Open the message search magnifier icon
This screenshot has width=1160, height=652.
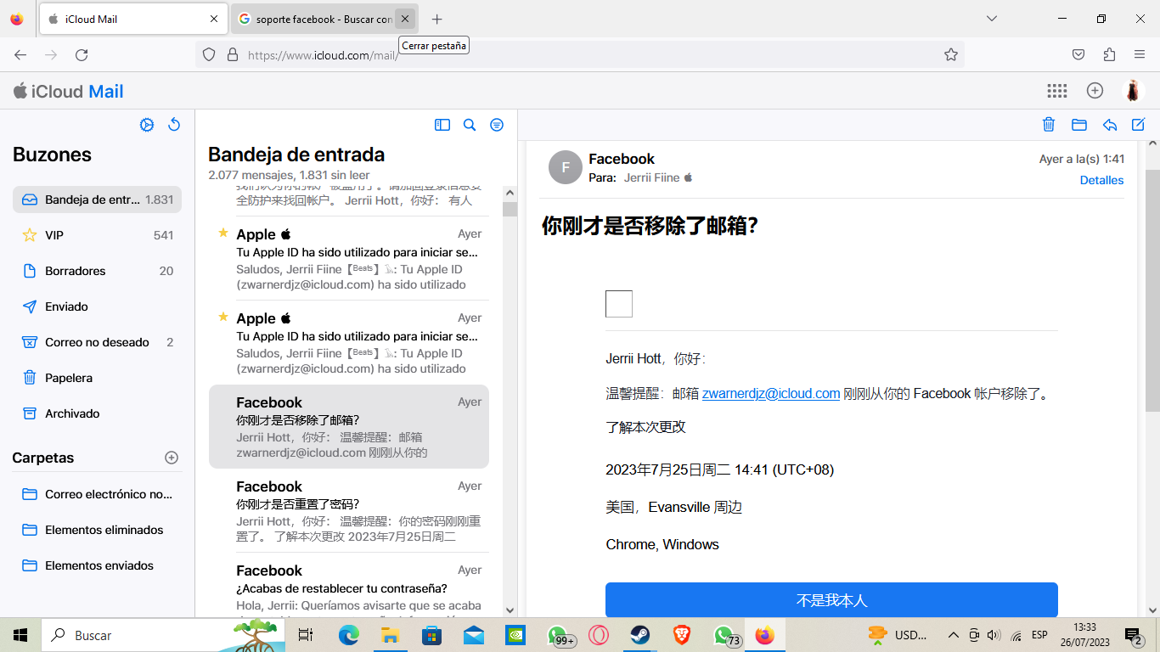pos(470,125)
